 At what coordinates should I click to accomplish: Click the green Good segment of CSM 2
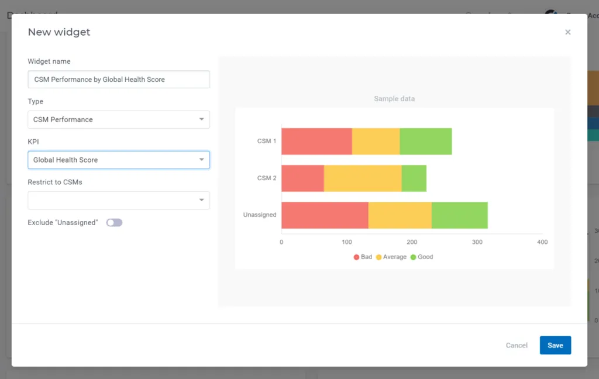click(414, 178)
